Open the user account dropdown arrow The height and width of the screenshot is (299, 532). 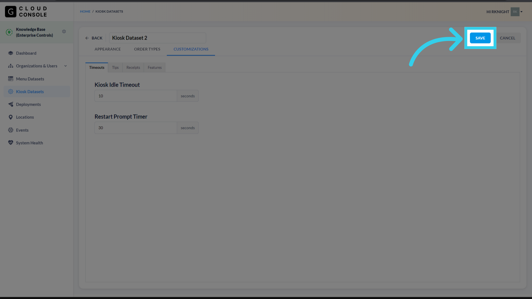[x=521, y=12]
